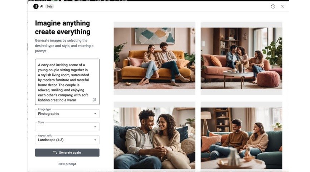
Task: Click the enhance prompt magic wand icon
Action: tap(95, 100)
